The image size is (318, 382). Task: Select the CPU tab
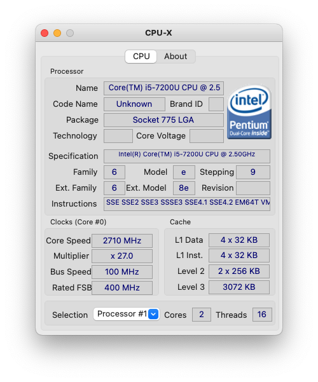coord(141,57)
